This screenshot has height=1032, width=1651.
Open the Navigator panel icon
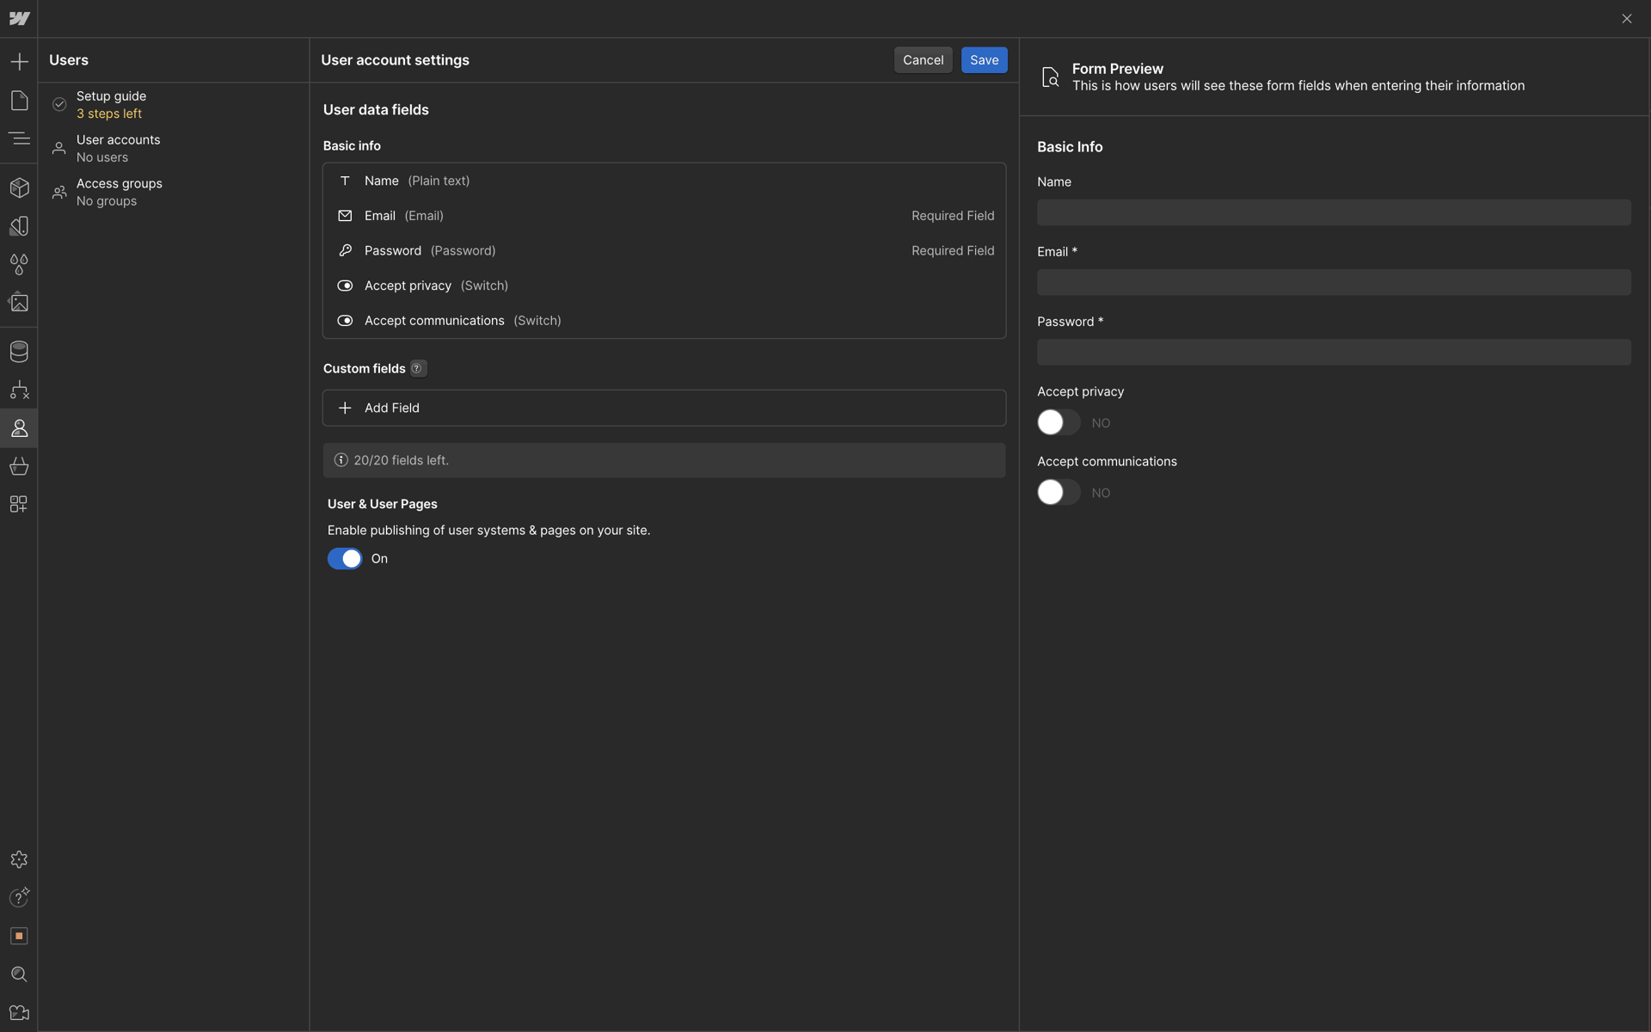tap(19, 138)
